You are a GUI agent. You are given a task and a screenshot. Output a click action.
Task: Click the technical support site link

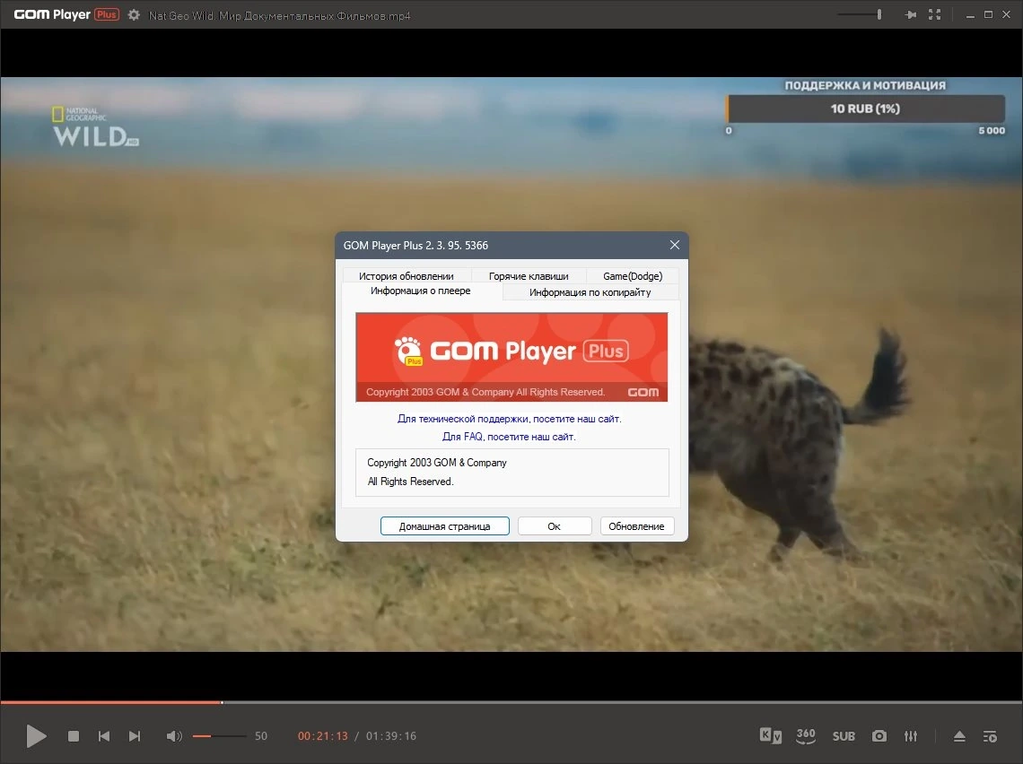(510, 419)
